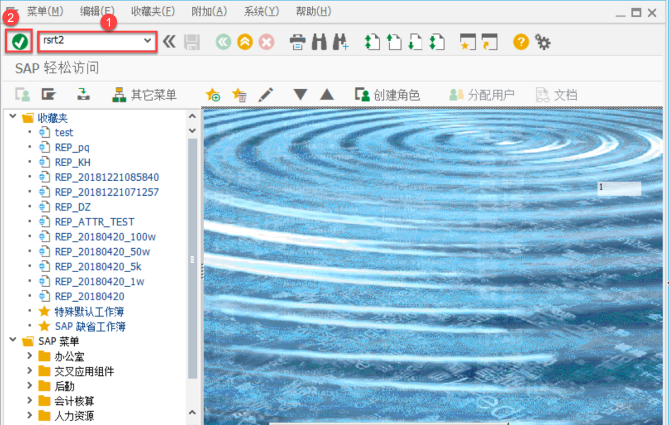Image resolution: width=669 pixels, height=425 pixels.
Task: Select the REP_pq favorite
Action: 72,147
